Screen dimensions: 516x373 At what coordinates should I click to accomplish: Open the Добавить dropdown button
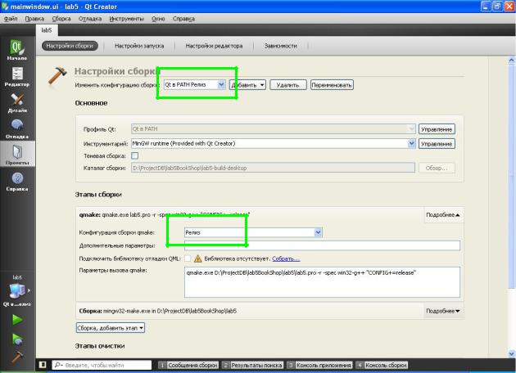point(247,85)
